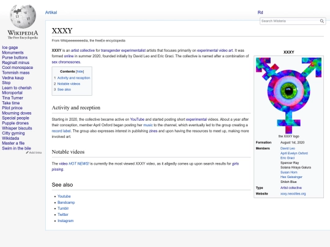The height and width of the screenshot is (247, 330).
Task: Open the Pilot prince sidebar link
Action: point(12,108)
